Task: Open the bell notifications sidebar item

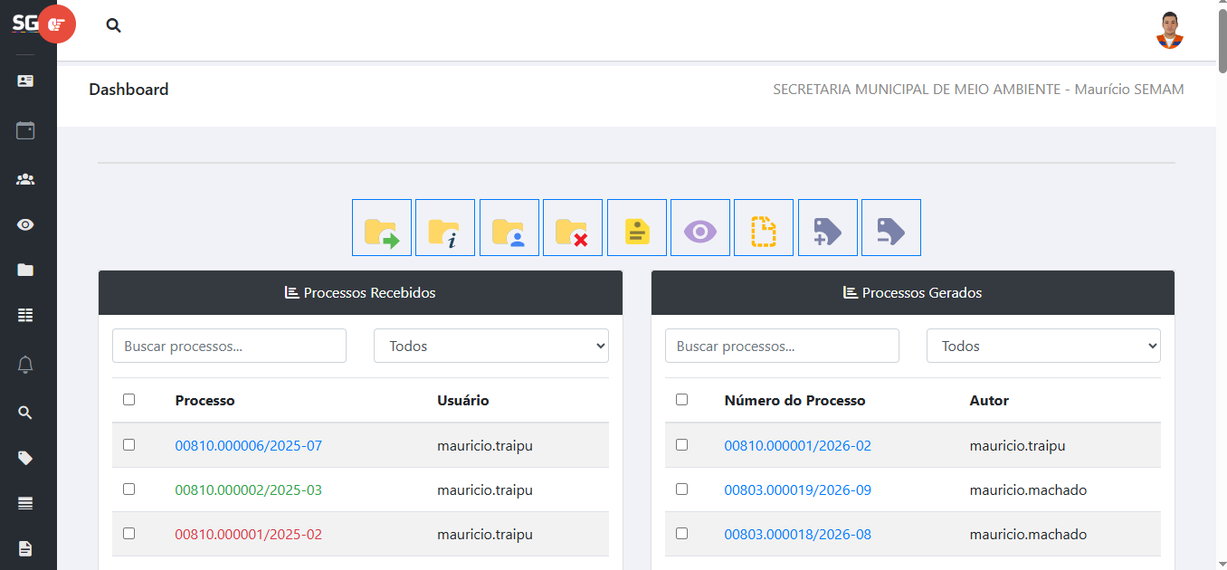Action: click(x=25, y=365)
